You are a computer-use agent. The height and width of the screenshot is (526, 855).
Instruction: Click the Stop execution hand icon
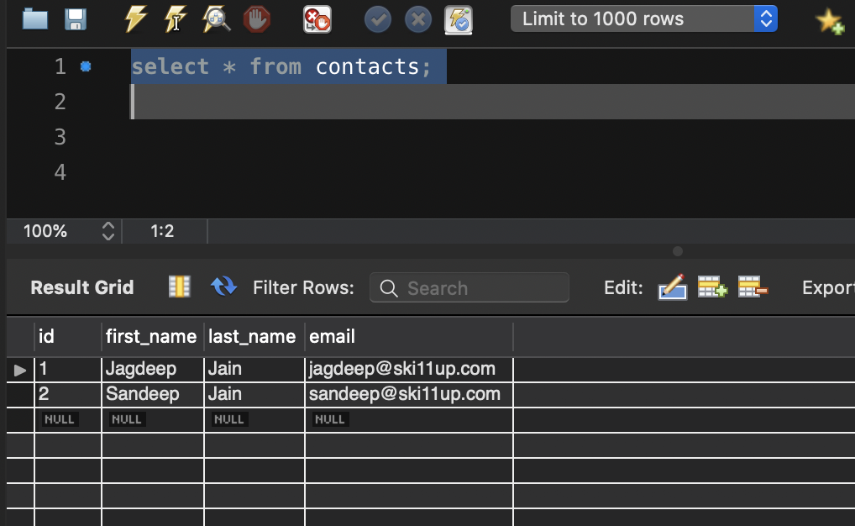[256, 18]
